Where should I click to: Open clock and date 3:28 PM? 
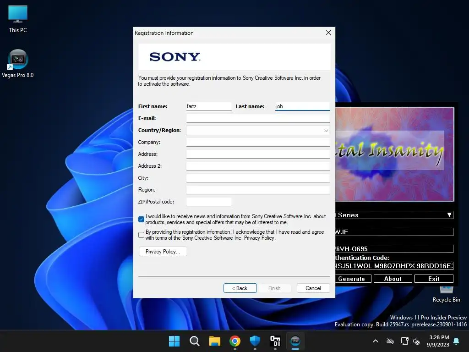438,341
